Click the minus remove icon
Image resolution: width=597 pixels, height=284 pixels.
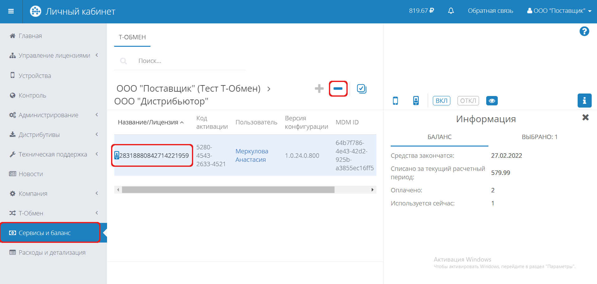coord(338,89)
